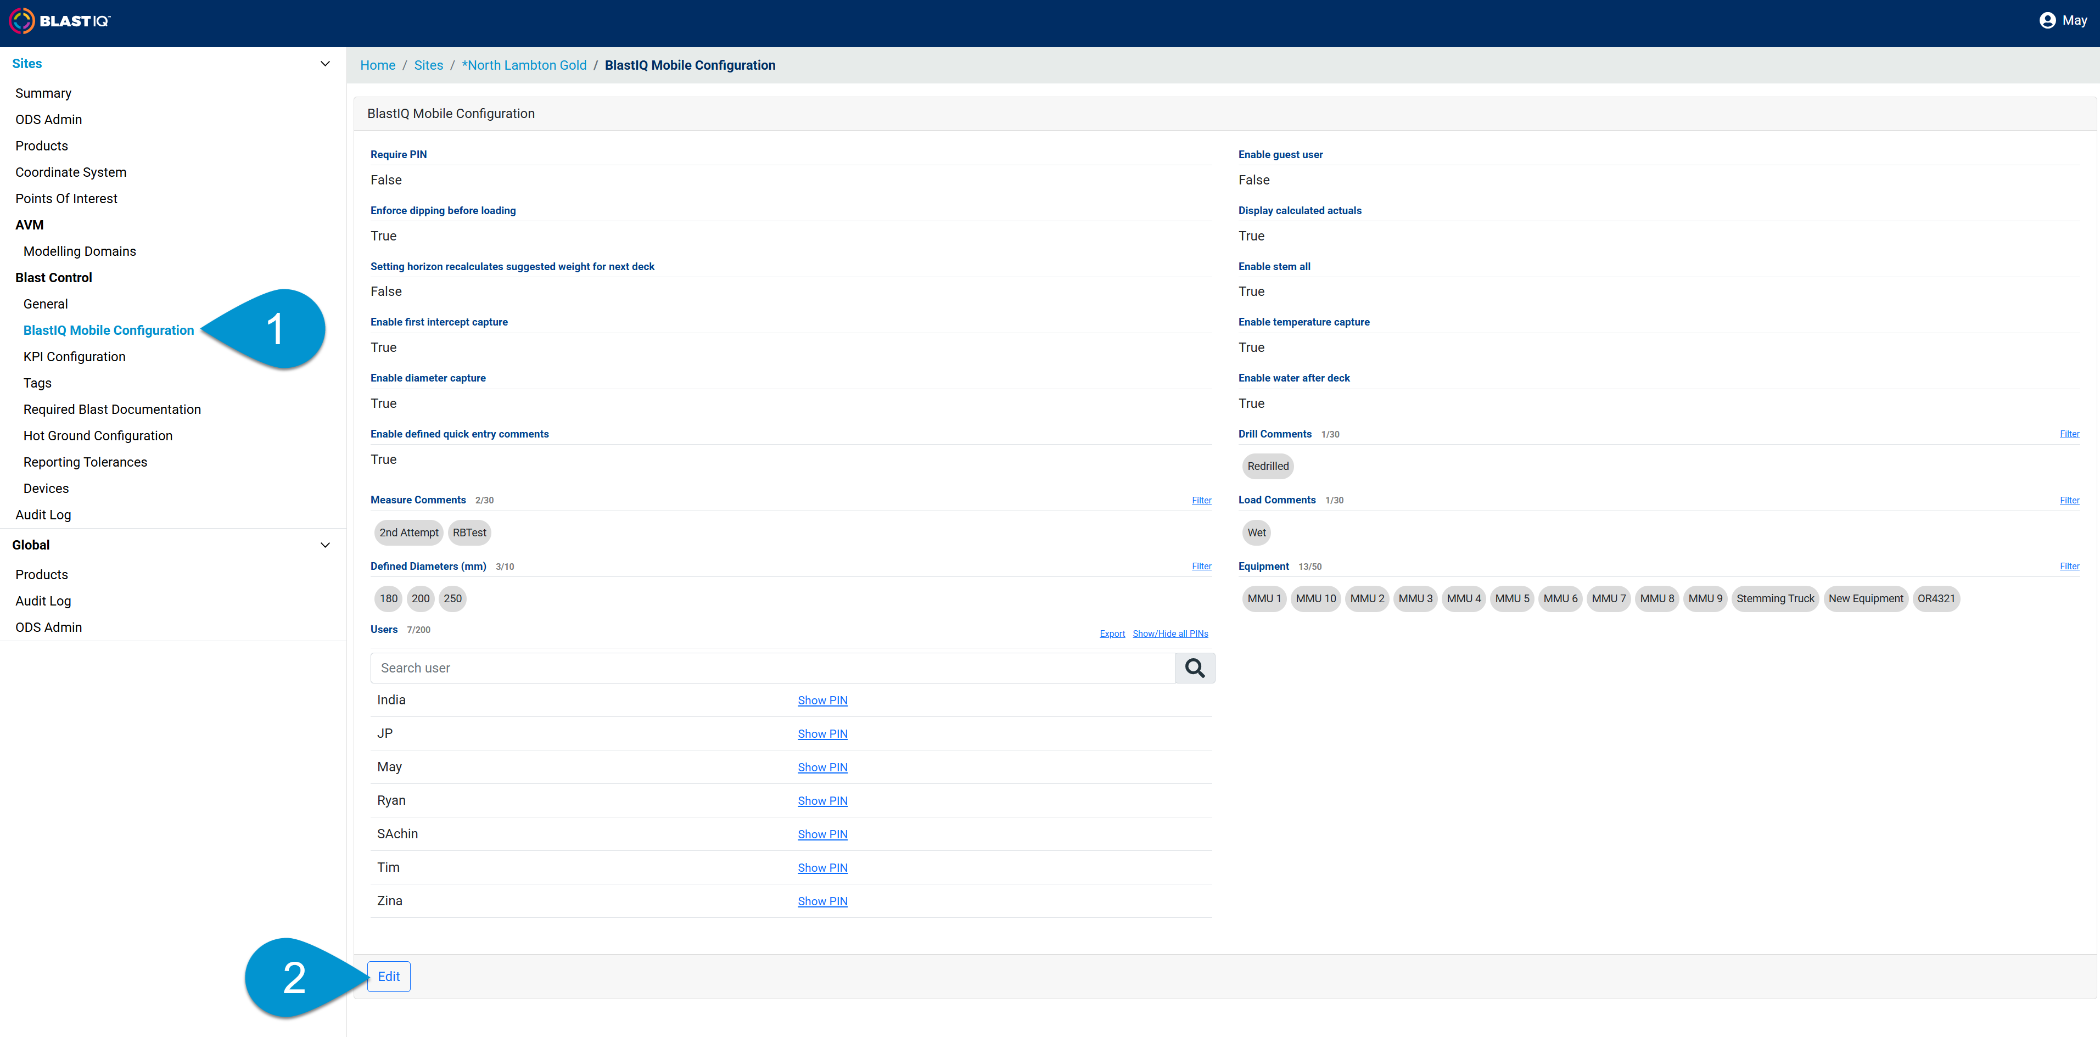
Task: Show PIN for user India
Action: point(822,700)
